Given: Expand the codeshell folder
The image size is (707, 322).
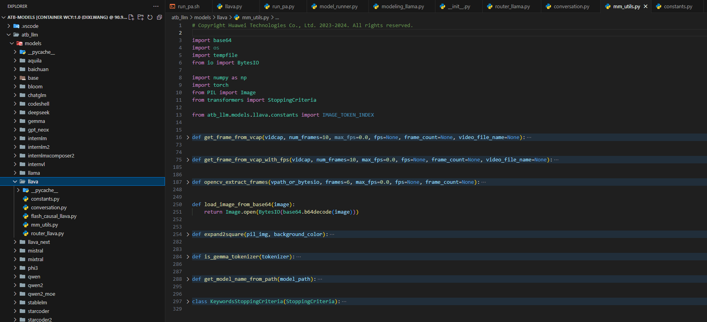Looking at the screenshot, I should pyautogui.click(x=15, y=104).
